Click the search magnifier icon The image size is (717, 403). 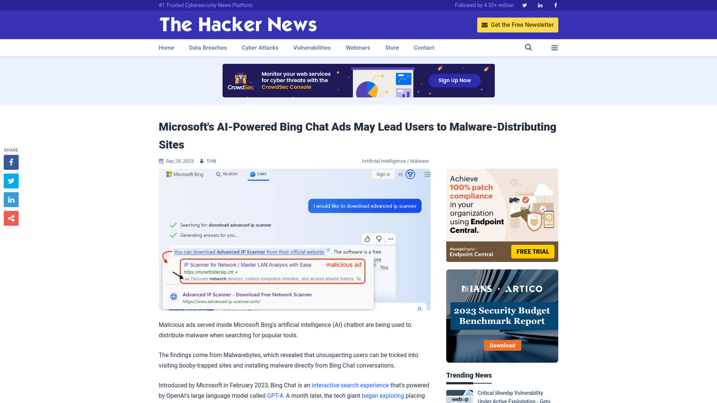[x=528, y=47]
